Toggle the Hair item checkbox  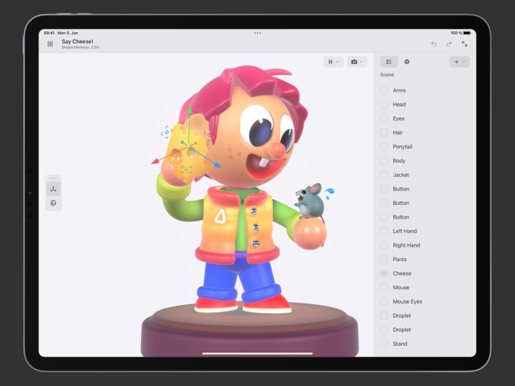pyautogui.click(x=384, y=133)
